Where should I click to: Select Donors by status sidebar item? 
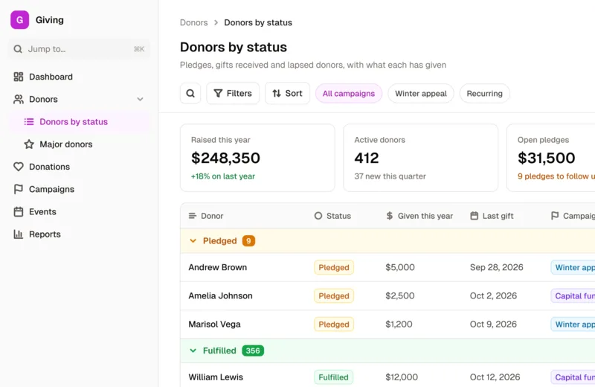[79, 121]
